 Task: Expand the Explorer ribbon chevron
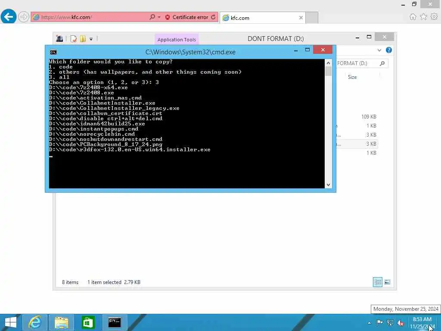point(379,50)
